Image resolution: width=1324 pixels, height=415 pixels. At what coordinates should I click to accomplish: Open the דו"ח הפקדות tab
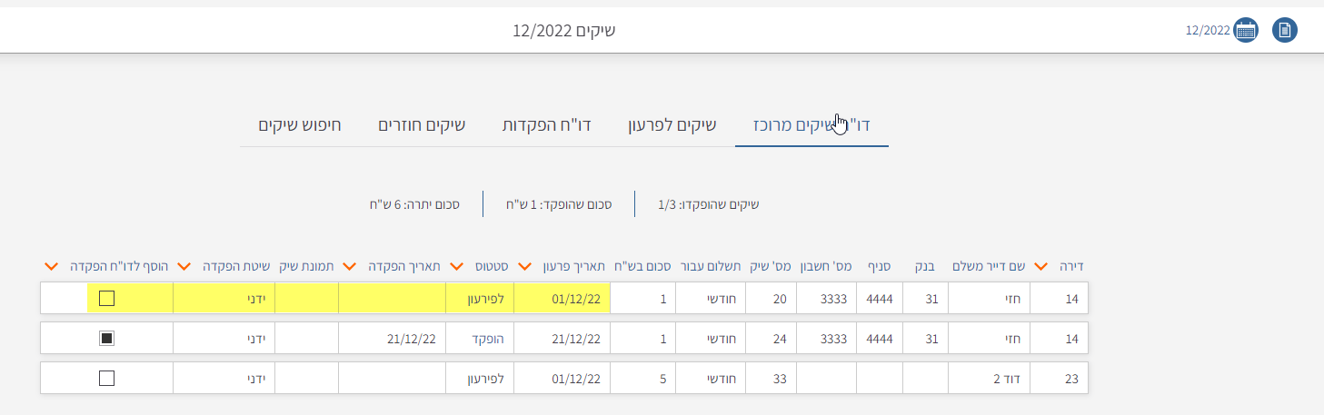(x=547, y=124)
